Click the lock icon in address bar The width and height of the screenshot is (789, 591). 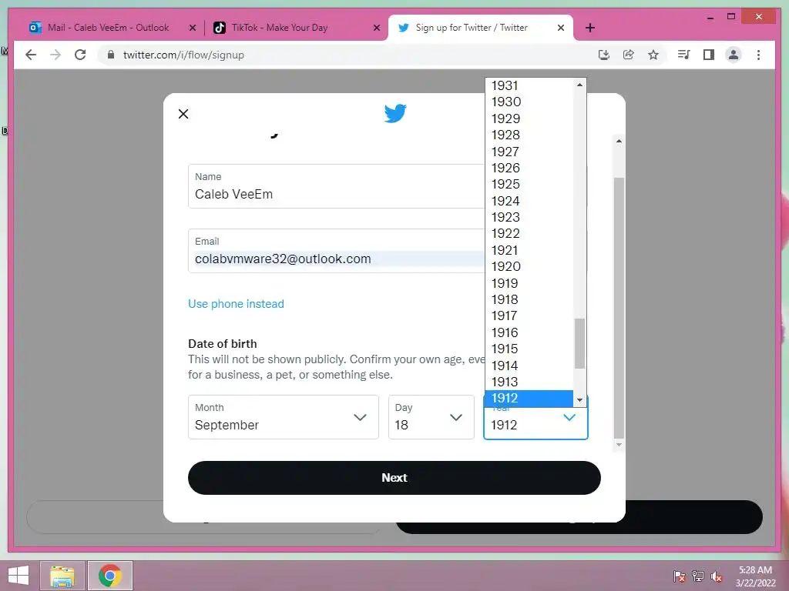click(111, 55)
